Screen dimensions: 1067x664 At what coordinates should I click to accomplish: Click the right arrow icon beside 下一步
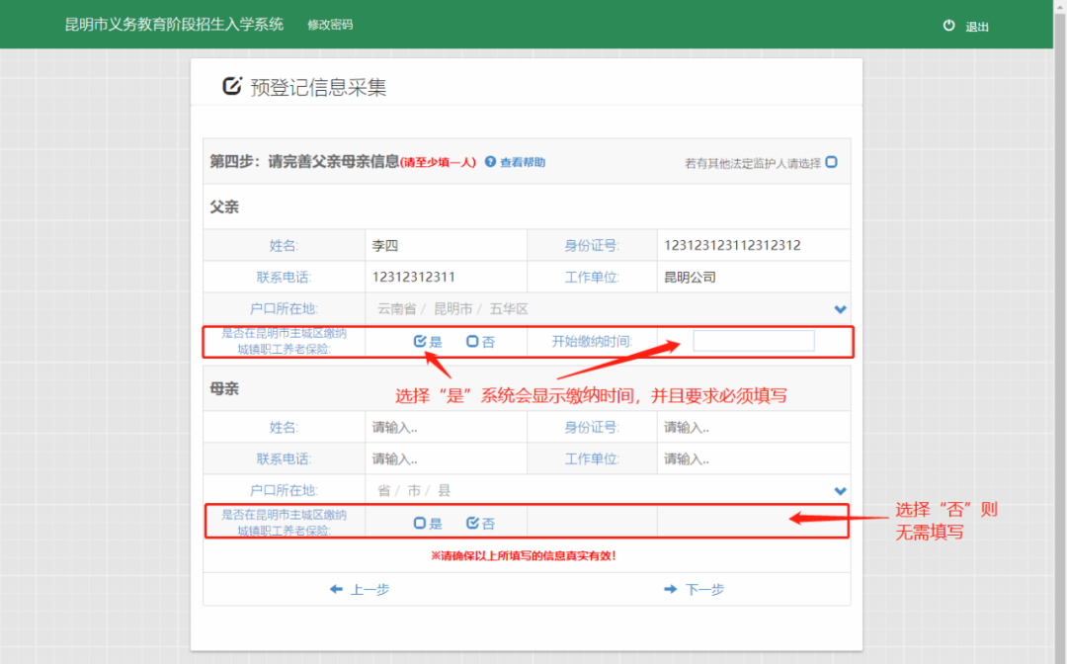[x=671, y=589]
